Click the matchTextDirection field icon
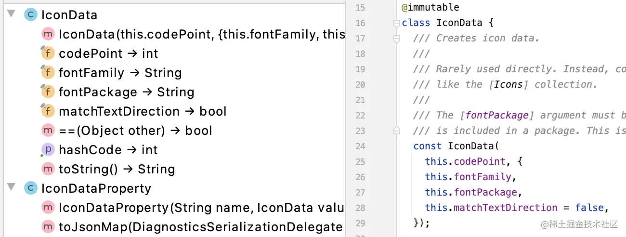The width and height of the screenshot is (626, 237). pos(48,111)
